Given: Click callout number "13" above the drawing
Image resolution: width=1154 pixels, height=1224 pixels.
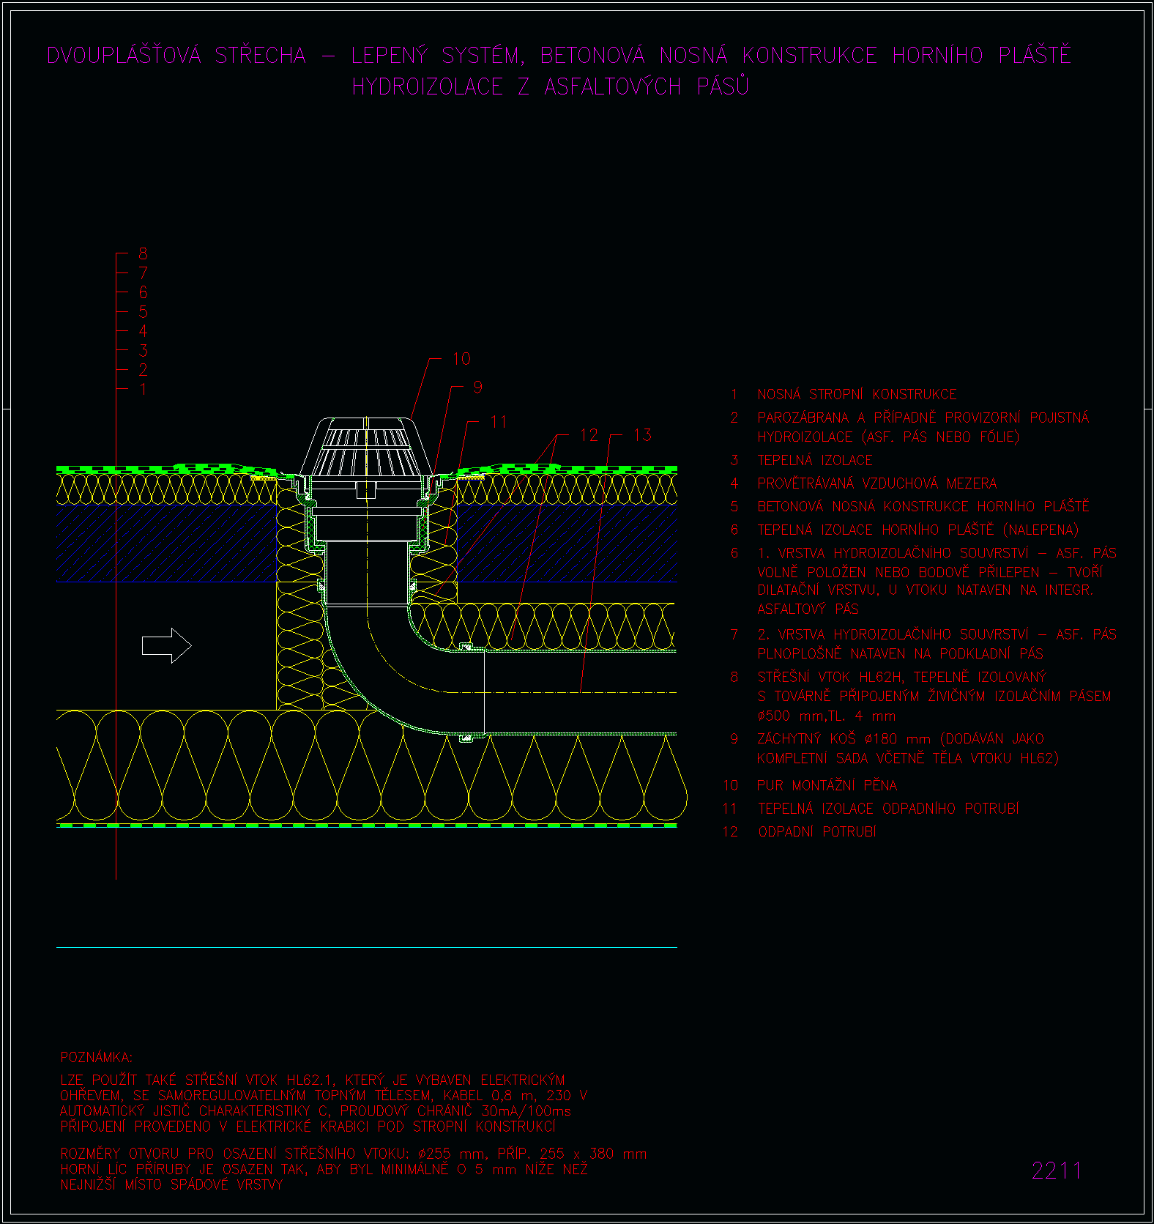Looking at the screenshot, I should tap(642, 435).
